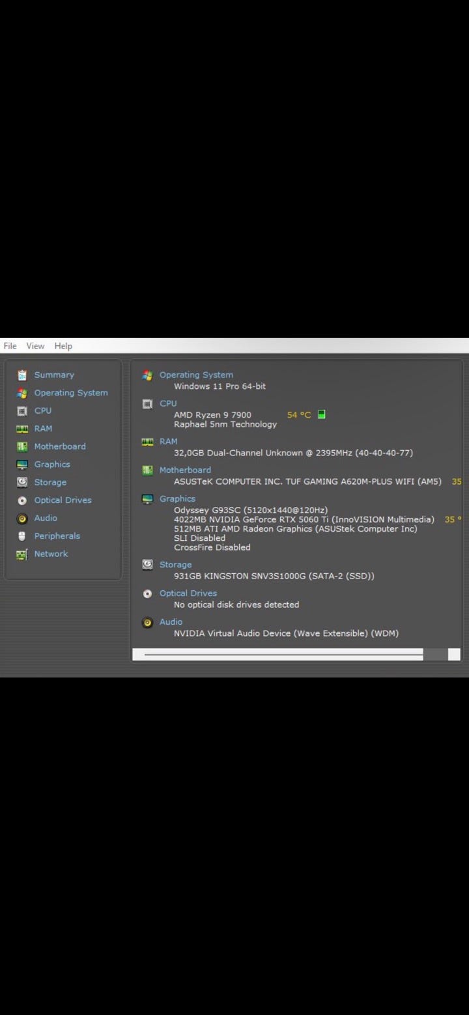Open the Operating System heading link in summary

[196, 375]
